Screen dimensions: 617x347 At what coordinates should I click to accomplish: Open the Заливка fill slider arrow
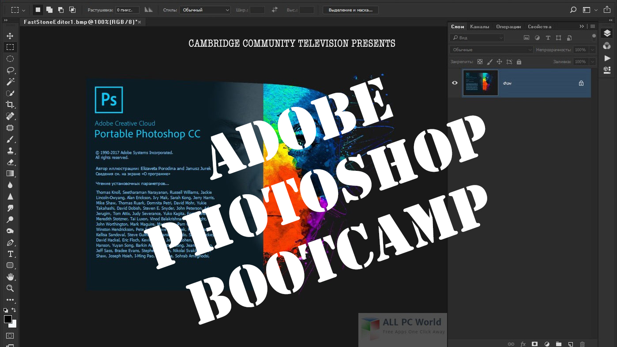tap(592, 62)
